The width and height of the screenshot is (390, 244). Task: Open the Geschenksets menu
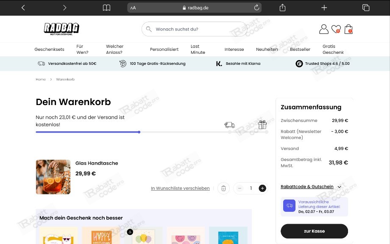pyautogui.click(x=49, y=49)
